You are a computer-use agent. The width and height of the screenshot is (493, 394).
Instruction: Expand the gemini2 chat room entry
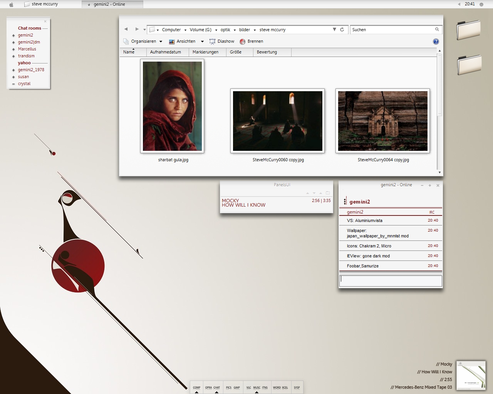click(13, 35)
